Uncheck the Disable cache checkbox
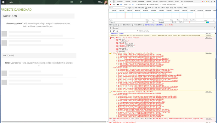Image resolution: width=217 pixels, height=123 pixels. (x=148, y=5)
